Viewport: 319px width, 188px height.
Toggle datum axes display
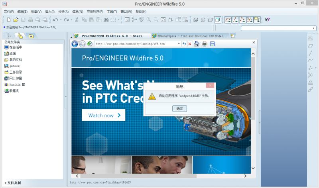[x=235, y=20]
